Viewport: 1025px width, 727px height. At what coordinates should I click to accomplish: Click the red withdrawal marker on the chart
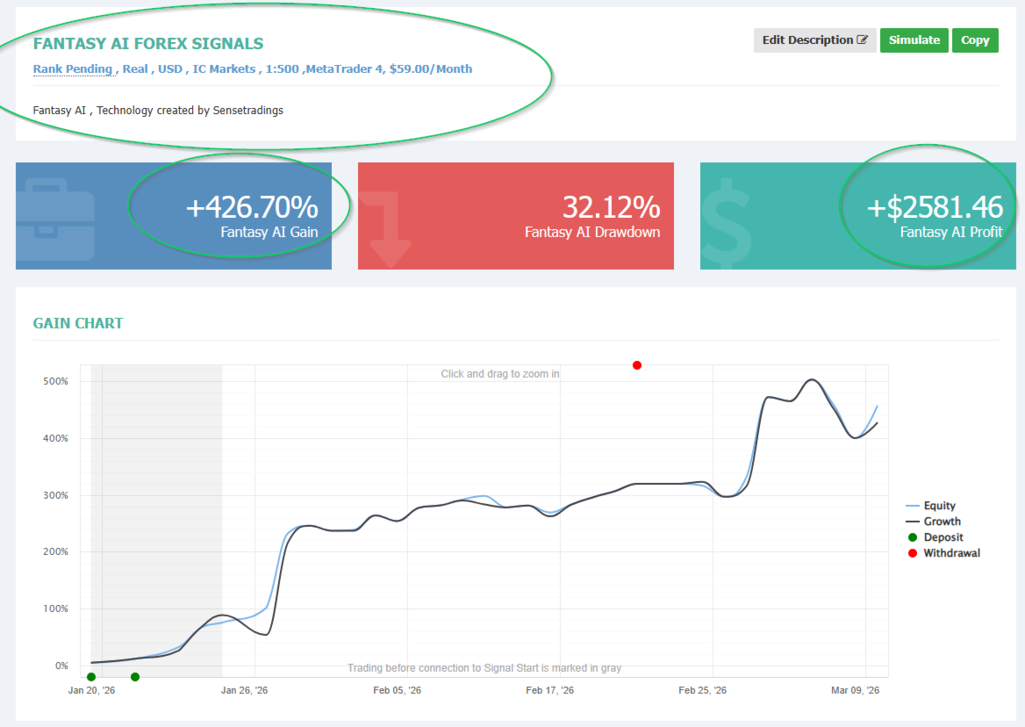coord(637,365)
